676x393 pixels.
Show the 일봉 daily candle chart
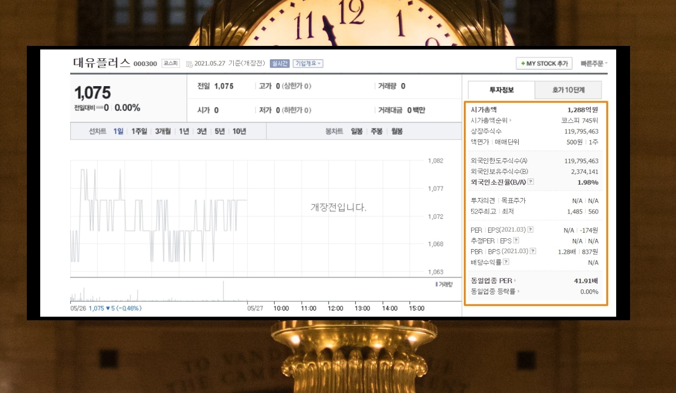(x=357, y=132)
